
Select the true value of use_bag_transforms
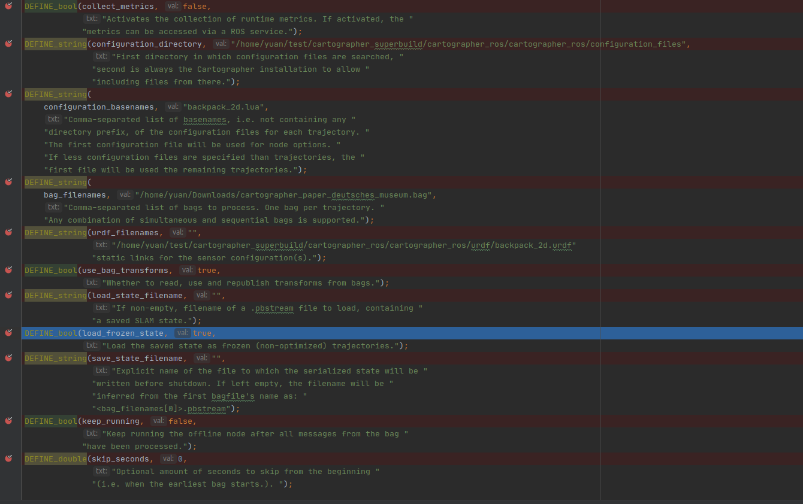207,270
